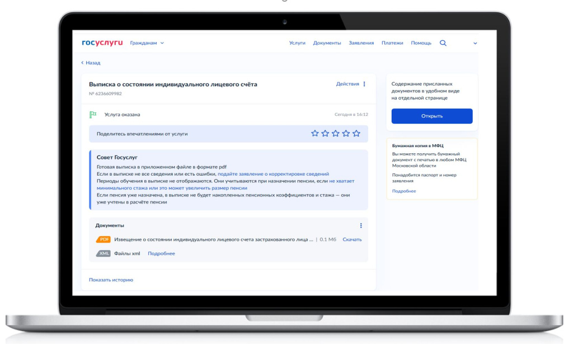Click the green flag status icon
Image resolution: width=573 pixels, height=344 pixels.
[x=93, y=115]
